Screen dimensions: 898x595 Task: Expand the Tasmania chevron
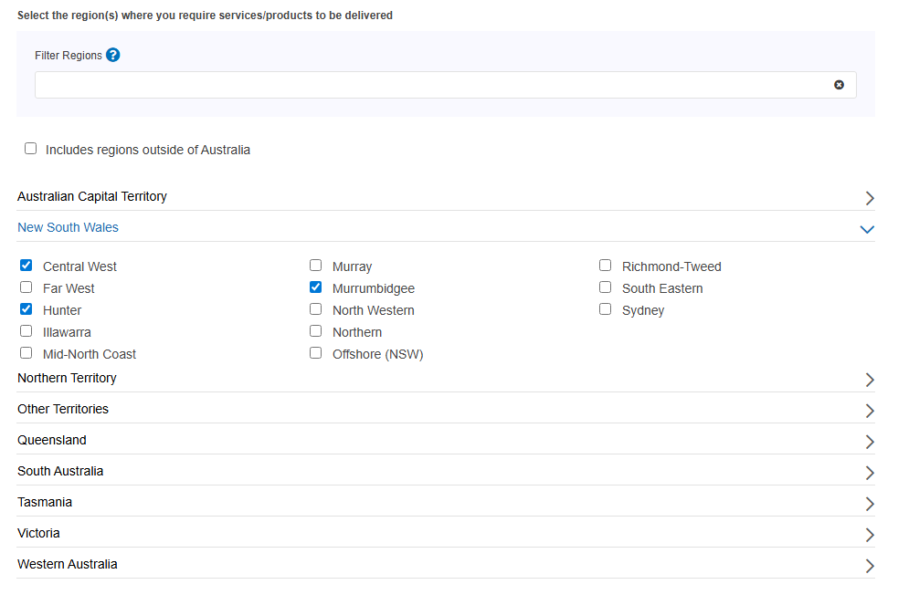point(870,504)
